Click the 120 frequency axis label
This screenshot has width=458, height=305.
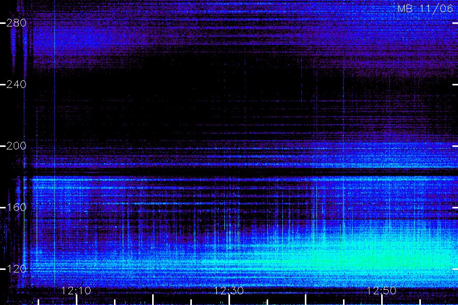click(x=16, y=269)
